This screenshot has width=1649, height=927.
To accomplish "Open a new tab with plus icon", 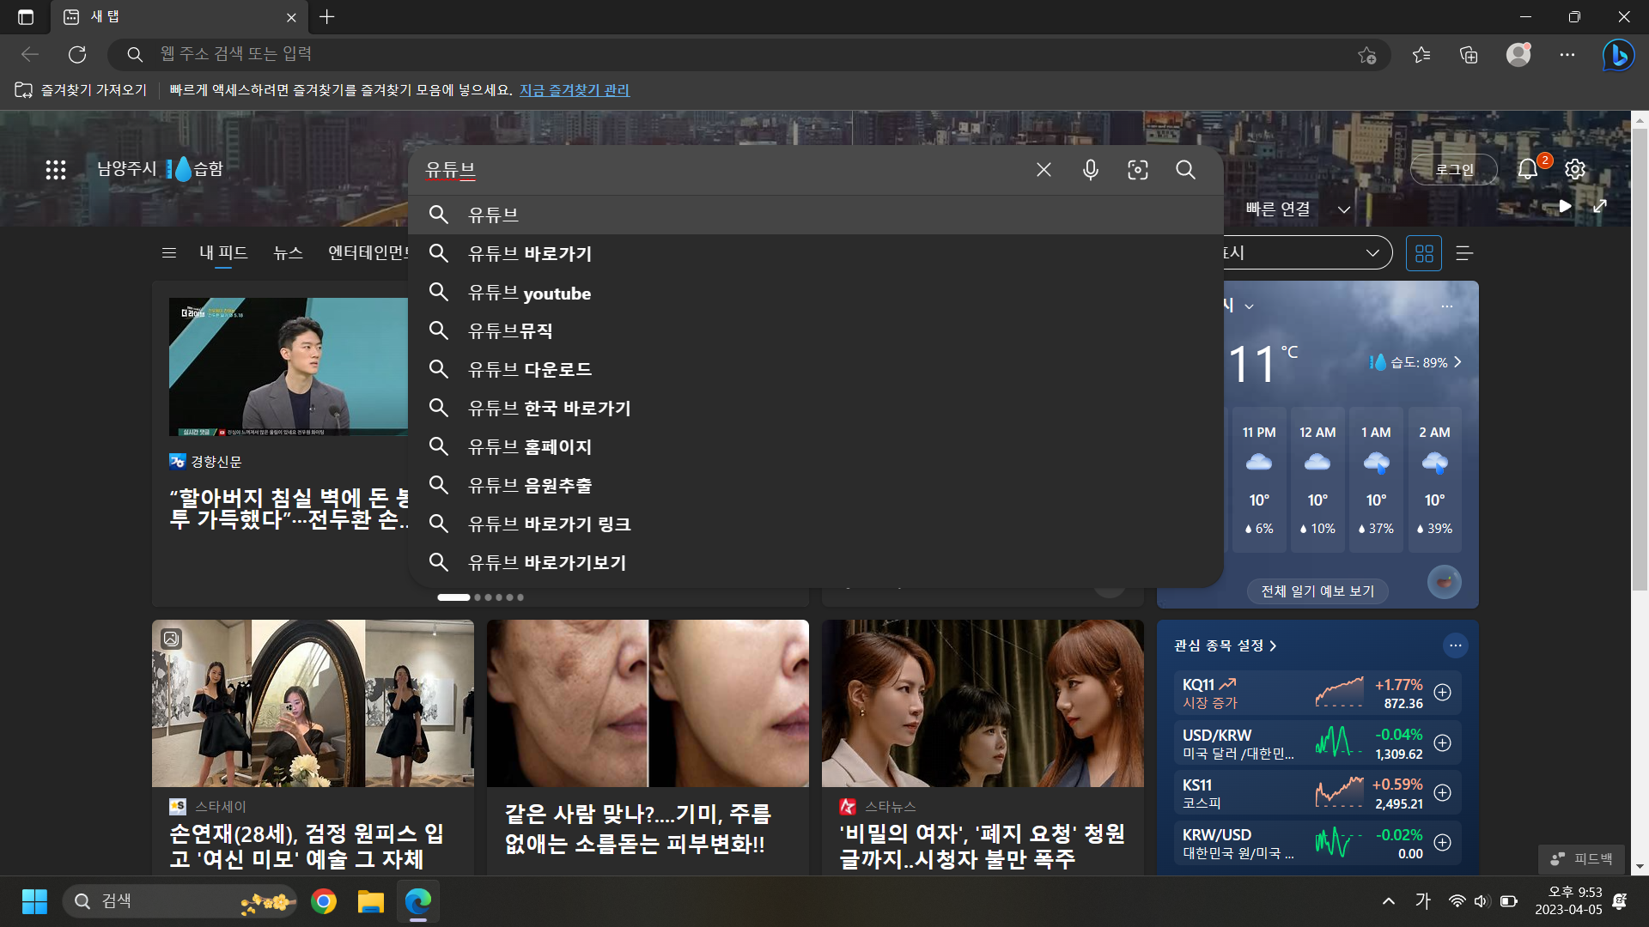I will point(327,17).
